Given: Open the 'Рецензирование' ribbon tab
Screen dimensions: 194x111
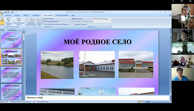Looking at the screenshot, I should point(62,16).
